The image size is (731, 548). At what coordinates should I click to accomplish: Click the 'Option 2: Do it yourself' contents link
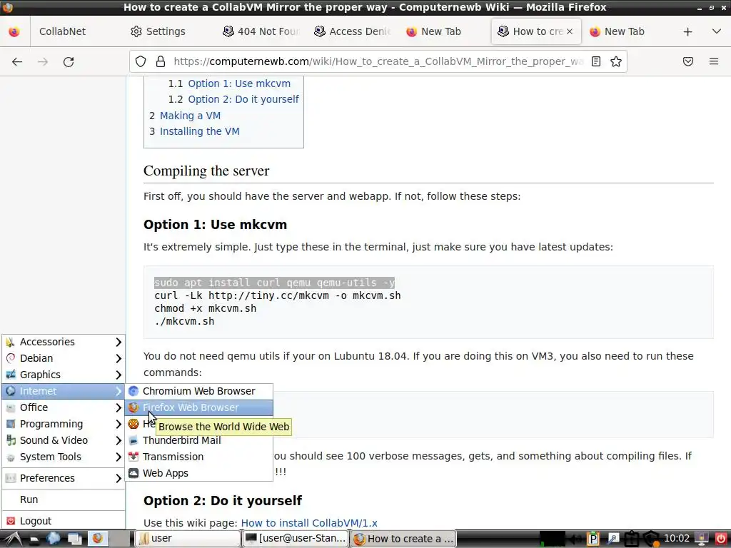coord(243,99)
